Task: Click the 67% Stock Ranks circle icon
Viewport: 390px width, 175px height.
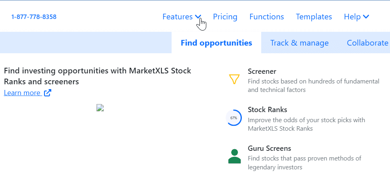Action: click(x=234, y=118)
